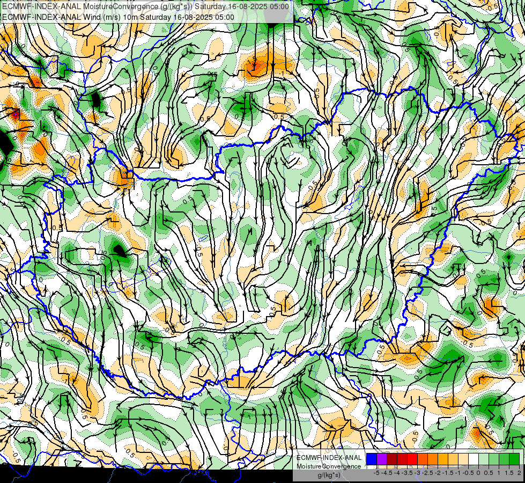The image size is (525, 483).
Task: Click the darkest green legend swatch
Action: click(x=514, y=459)
